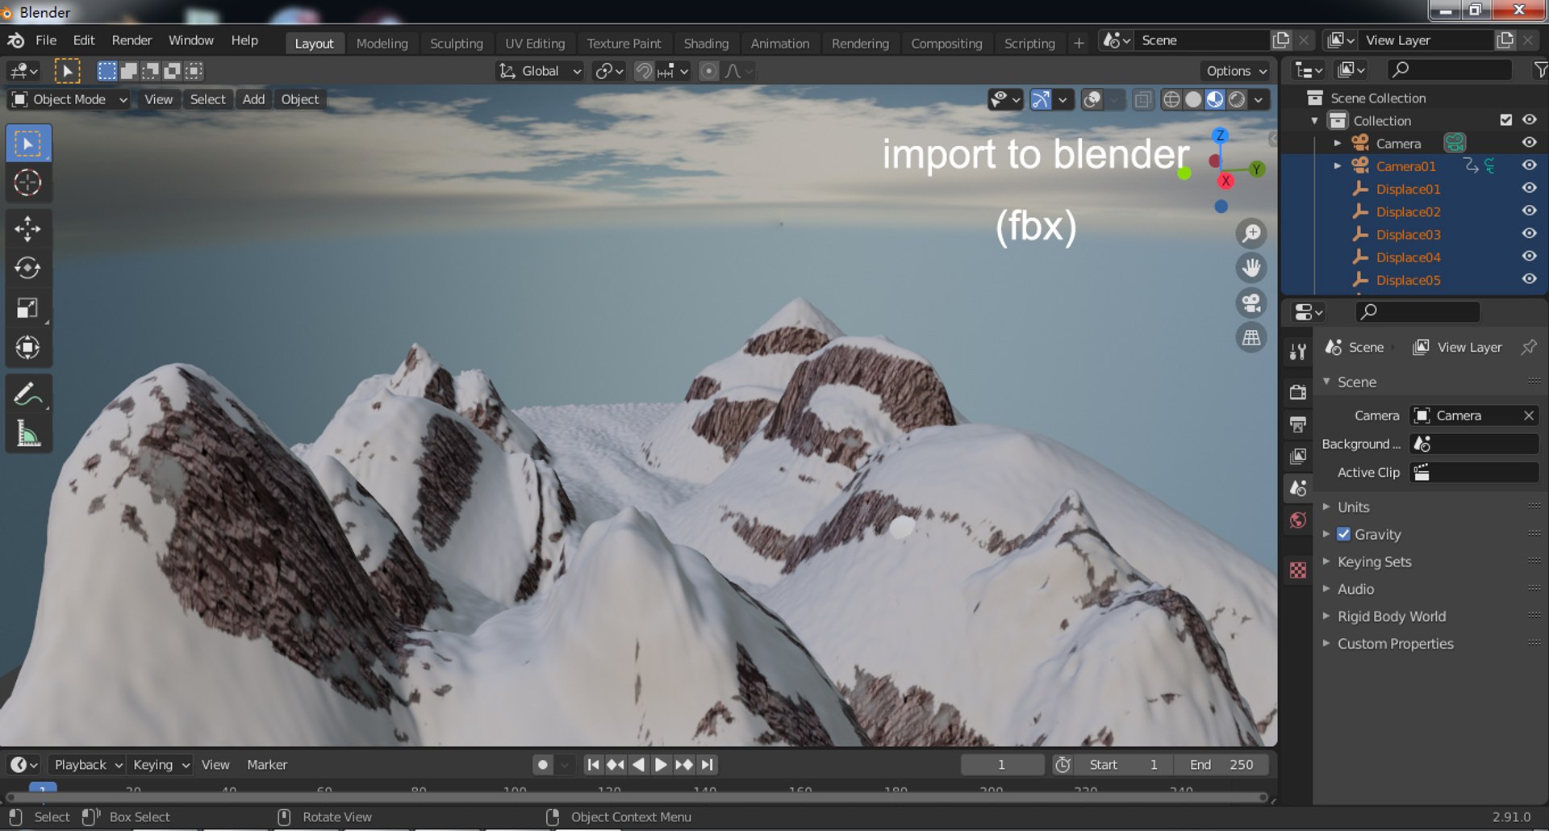This screenshot has height=831, width=1549.
Task: Toggle viewport overlays button
Action: tap(1092, 99)
